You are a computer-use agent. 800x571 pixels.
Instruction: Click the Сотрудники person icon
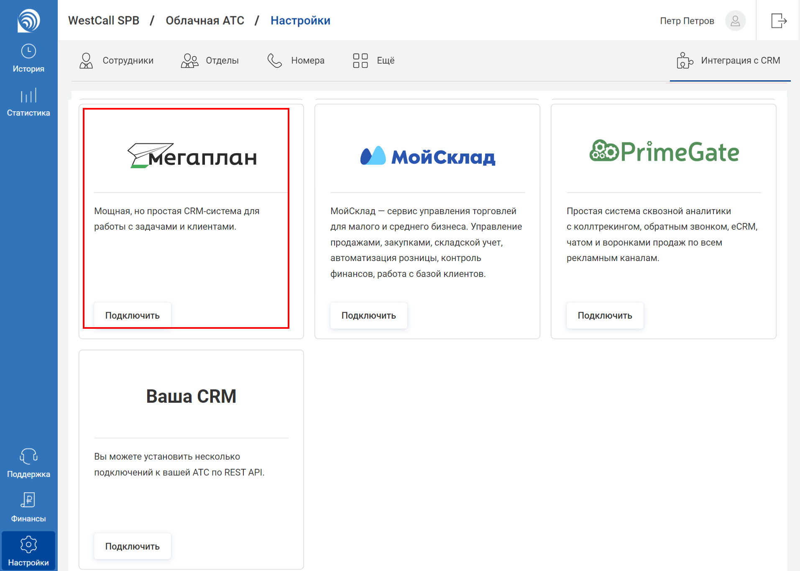(86, 61)
